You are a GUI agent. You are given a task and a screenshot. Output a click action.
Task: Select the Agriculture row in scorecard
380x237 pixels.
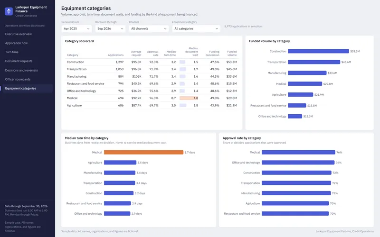click(x=152, y=105)
